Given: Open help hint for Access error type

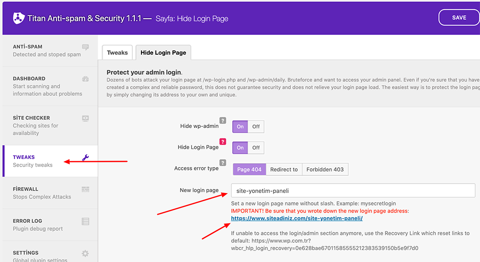Looking at the screenshot, I should 223,162.
